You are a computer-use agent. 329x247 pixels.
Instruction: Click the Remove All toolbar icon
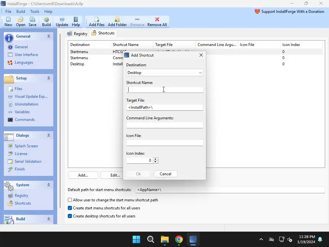tap(157, 22)
